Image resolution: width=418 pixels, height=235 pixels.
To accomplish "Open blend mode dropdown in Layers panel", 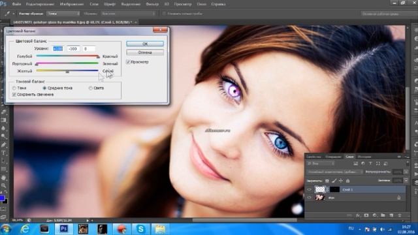I will pyautogui.click(x=335, y=172).
